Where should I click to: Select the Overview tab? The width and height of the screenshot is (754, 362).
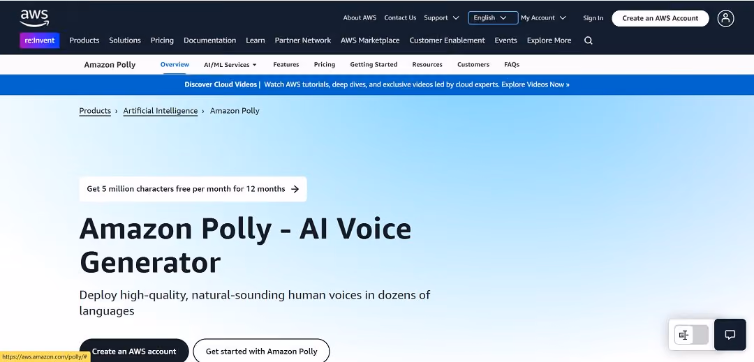tap(175, 64)
